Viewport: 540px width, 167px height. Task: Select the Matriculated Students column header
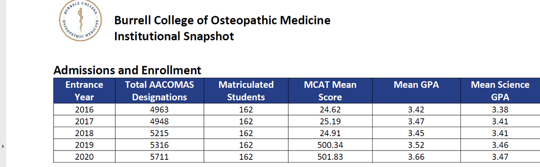246,91
